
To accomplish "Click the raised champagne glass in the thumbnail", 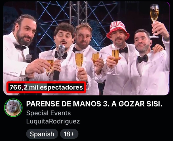I will click(154, 21).
